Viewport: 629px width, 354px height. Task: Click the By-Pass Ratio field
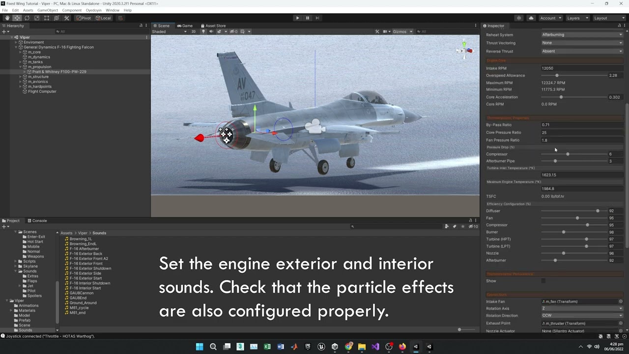click(x=582, y=125)
